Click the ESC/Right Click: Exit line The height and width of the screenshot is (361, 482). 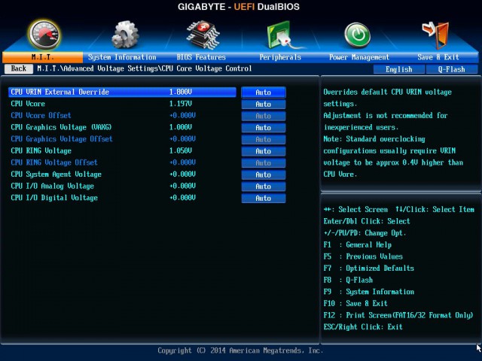coord(363,327)
